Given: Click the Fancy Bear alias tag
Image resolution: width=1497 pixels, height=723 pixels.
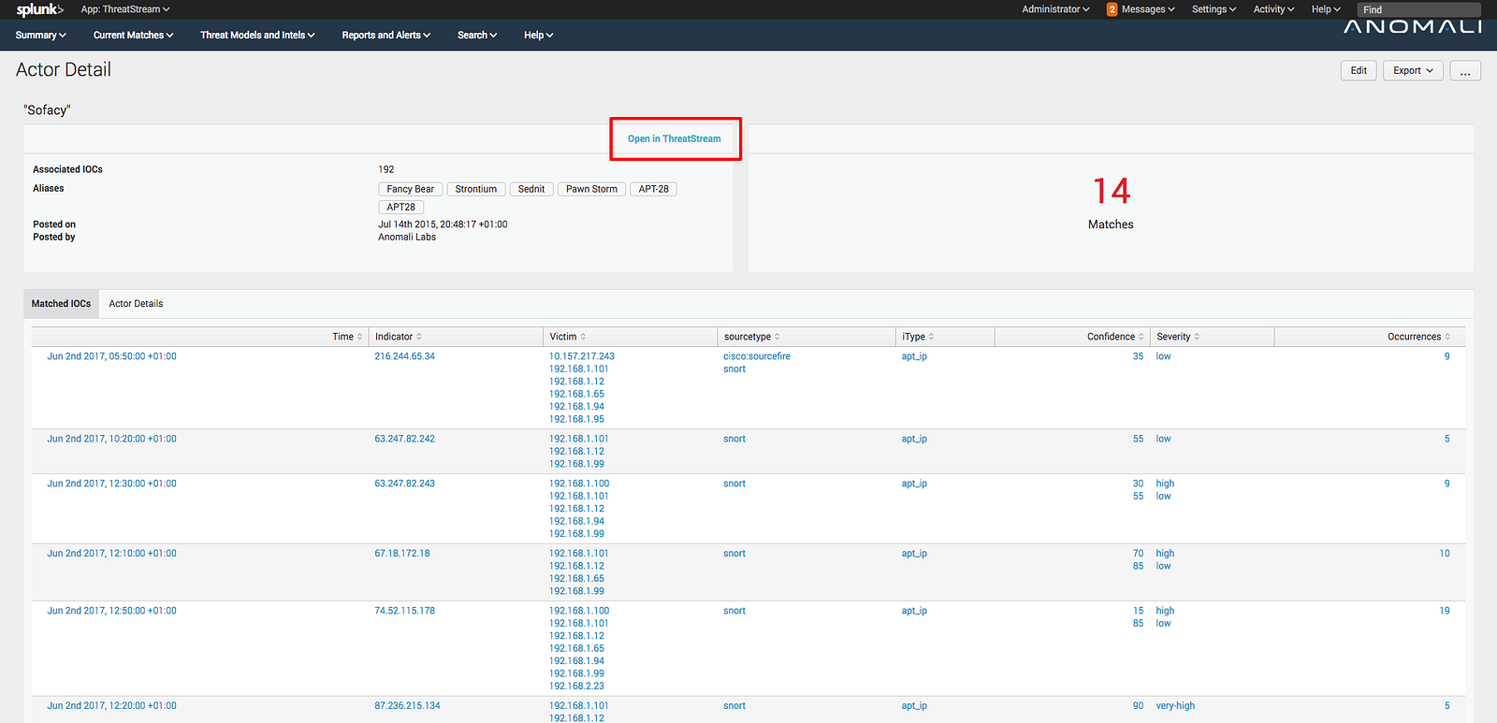Looking at the screenshot, I should (411, 189).
